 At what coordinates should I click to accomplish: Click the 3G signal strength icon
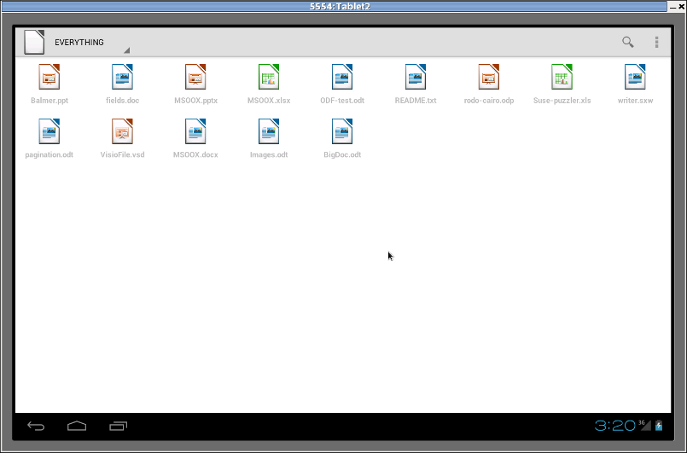644,425
